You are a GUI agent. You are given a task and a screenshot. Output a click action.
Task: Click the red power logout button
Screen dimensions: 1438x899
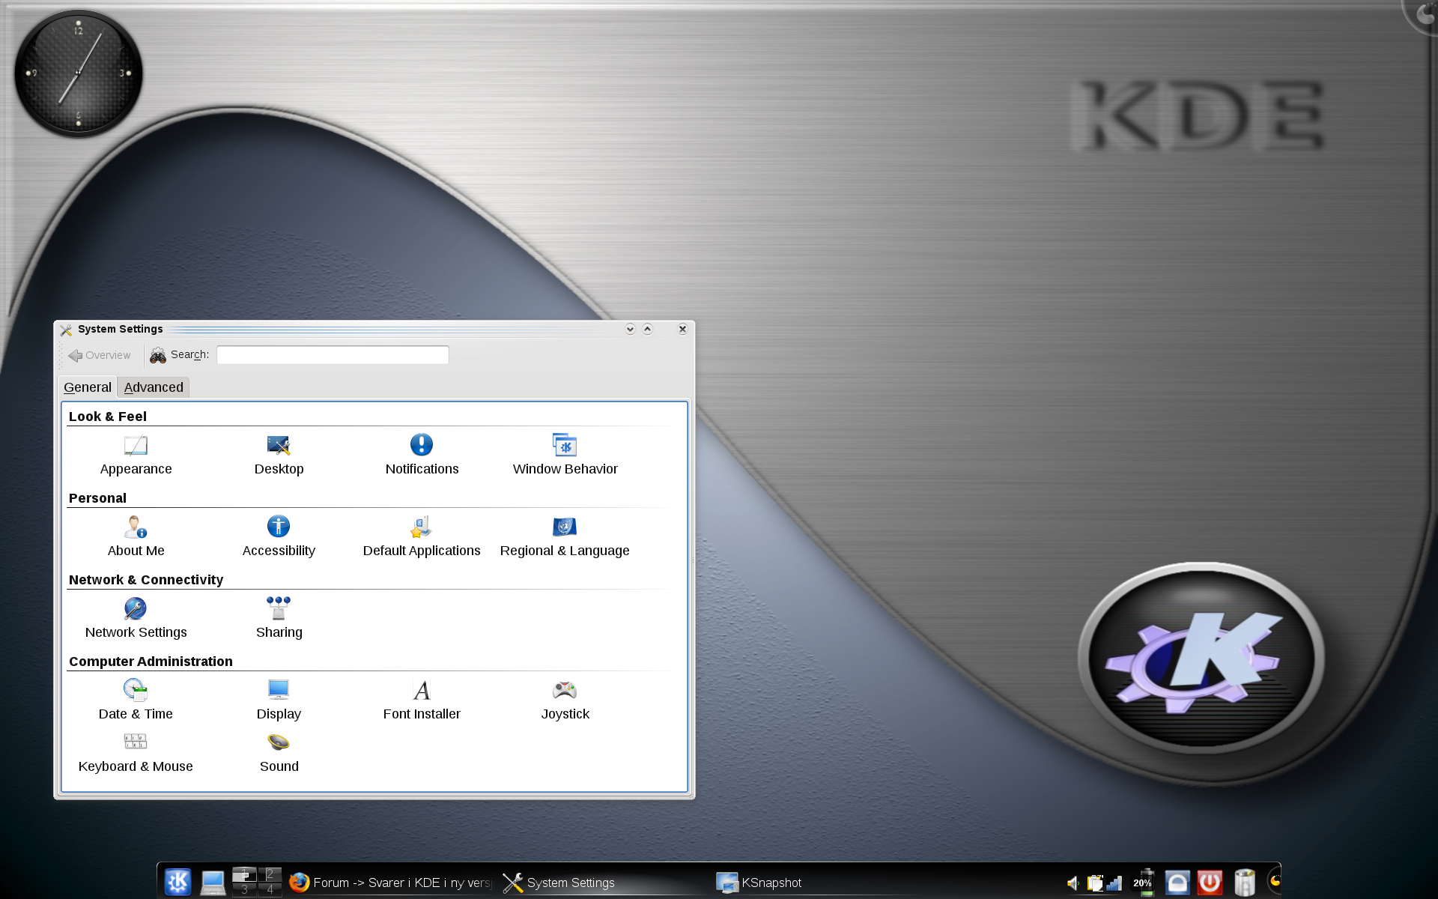[x=1210, y=883]
